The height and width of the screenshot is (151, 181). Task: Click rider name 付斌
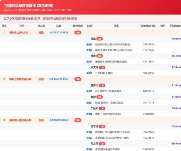point(93,39)
